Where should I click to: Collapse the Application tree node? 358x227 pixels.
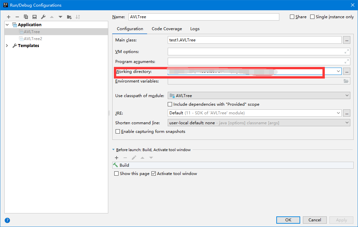click(x=7, y=25)
